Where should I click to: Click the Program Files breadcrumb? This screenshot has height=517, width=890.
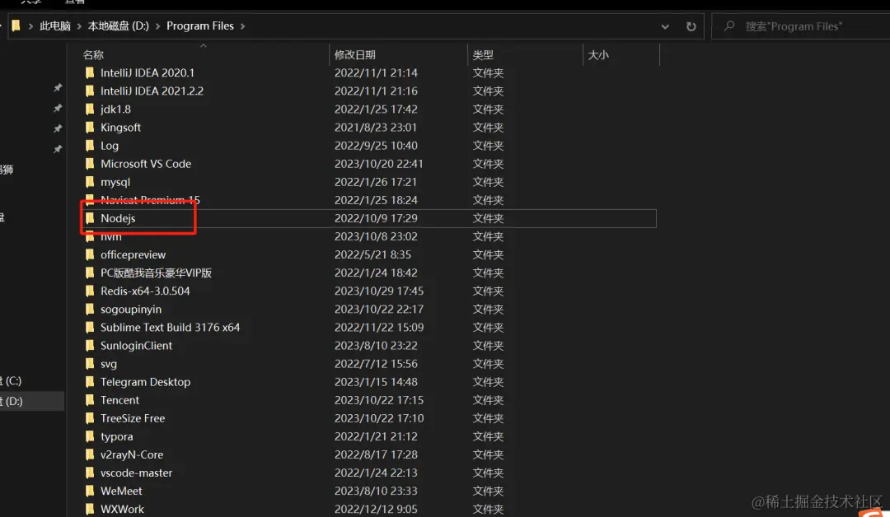click(199, 26)
